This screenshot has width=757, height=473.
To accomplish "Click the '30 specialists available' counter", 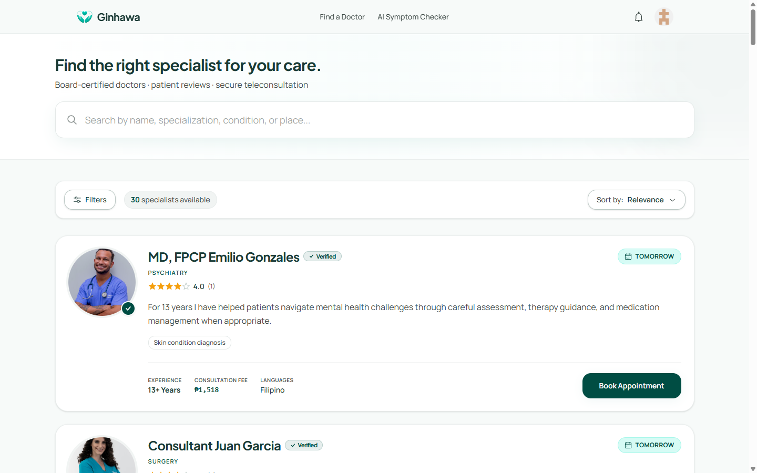I will (170, 200).
